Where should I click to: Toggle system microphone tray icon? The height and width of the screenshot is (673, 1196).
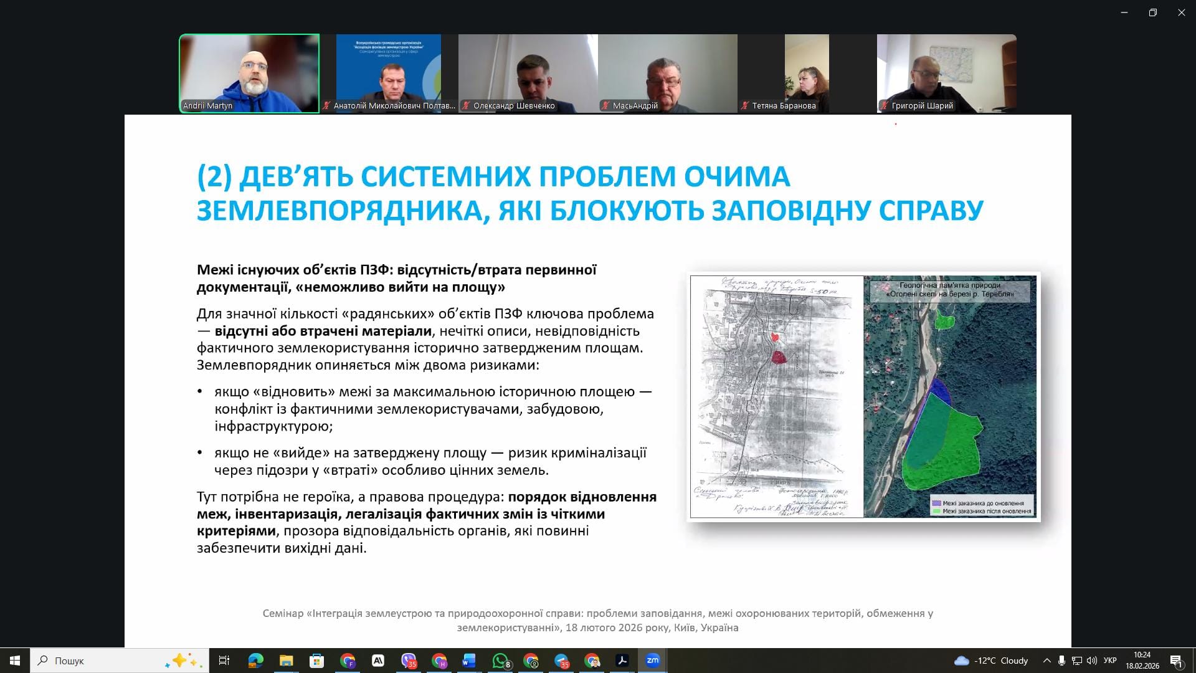pos(1061,661)
